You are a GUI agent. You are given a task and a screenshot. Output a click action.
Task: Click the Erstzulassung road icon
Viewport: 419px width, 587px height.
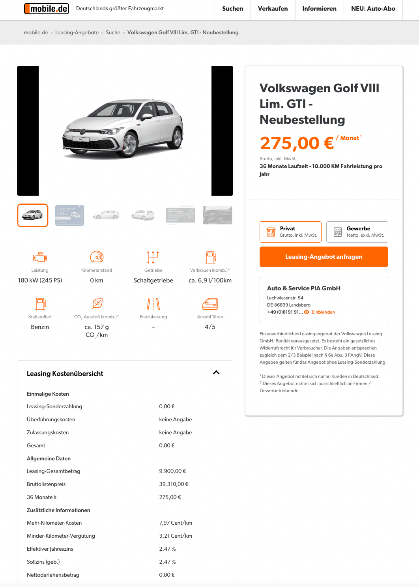pyautogui.click(x=153, y=304)
